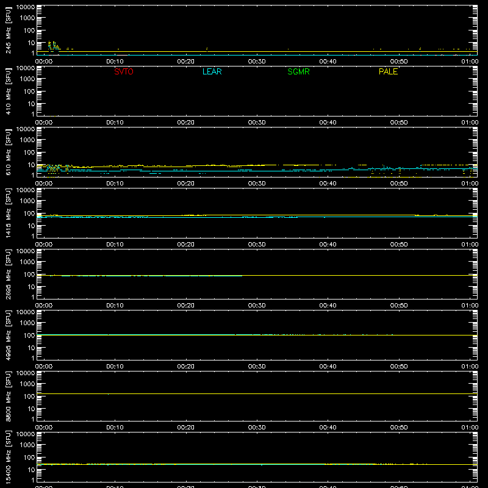Screen dimensions: 488x488
Task: Click the 01:00 time label below 610 MHz plot
Action: tap(470, 184)
